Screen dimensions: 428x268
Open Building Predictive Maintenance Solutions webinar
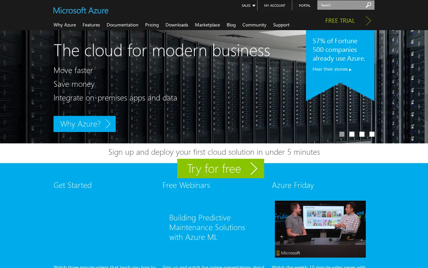tap(207, 227)
